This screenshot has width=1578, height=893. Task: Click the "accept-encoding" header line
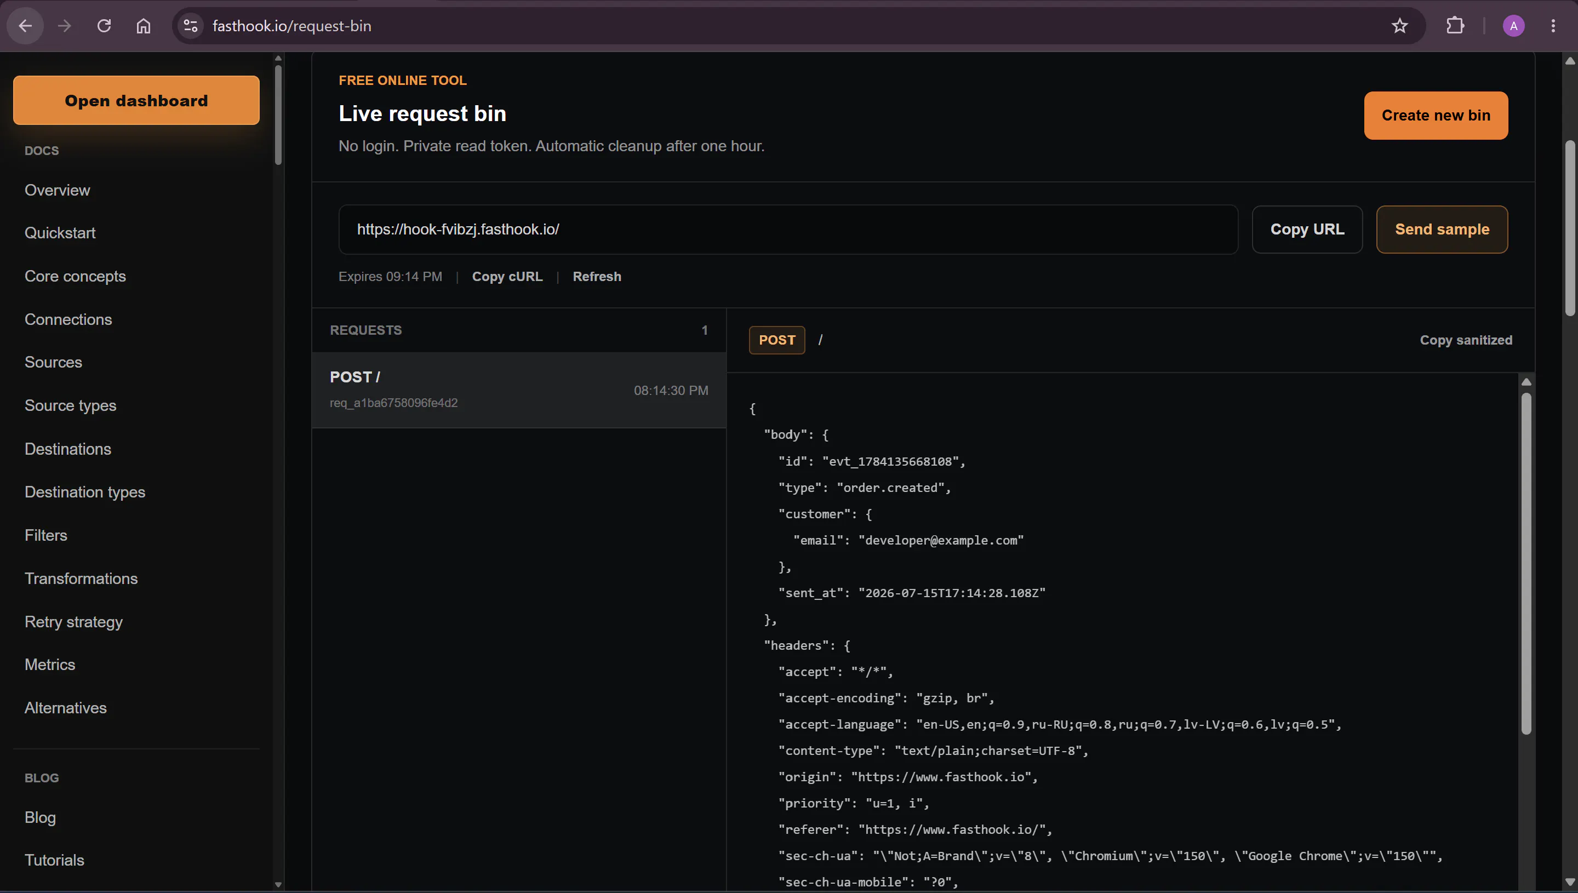pos(886,698)
